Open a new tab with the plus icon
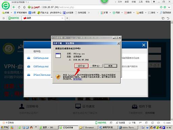This screenshot has width=173, height=130. pyautogui.click(x=67, y=18)
